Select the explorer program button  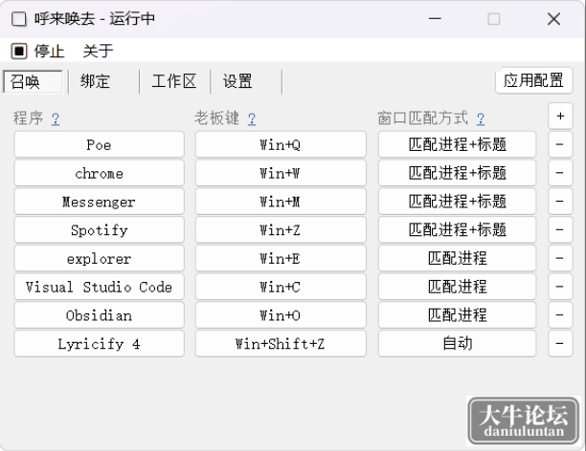click(99, 258)
